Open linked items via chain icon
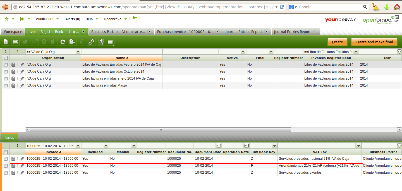 (91, 42)
